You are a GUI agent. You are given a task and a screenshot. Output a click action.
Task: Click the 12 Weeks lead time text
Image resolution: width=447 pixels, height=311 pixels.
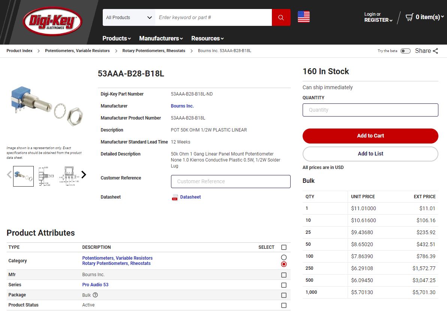tap(180, 142)
